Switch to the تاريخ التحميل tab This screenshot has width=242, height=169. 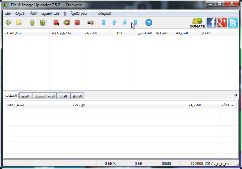pyautogui.click(x=45, y=96)
